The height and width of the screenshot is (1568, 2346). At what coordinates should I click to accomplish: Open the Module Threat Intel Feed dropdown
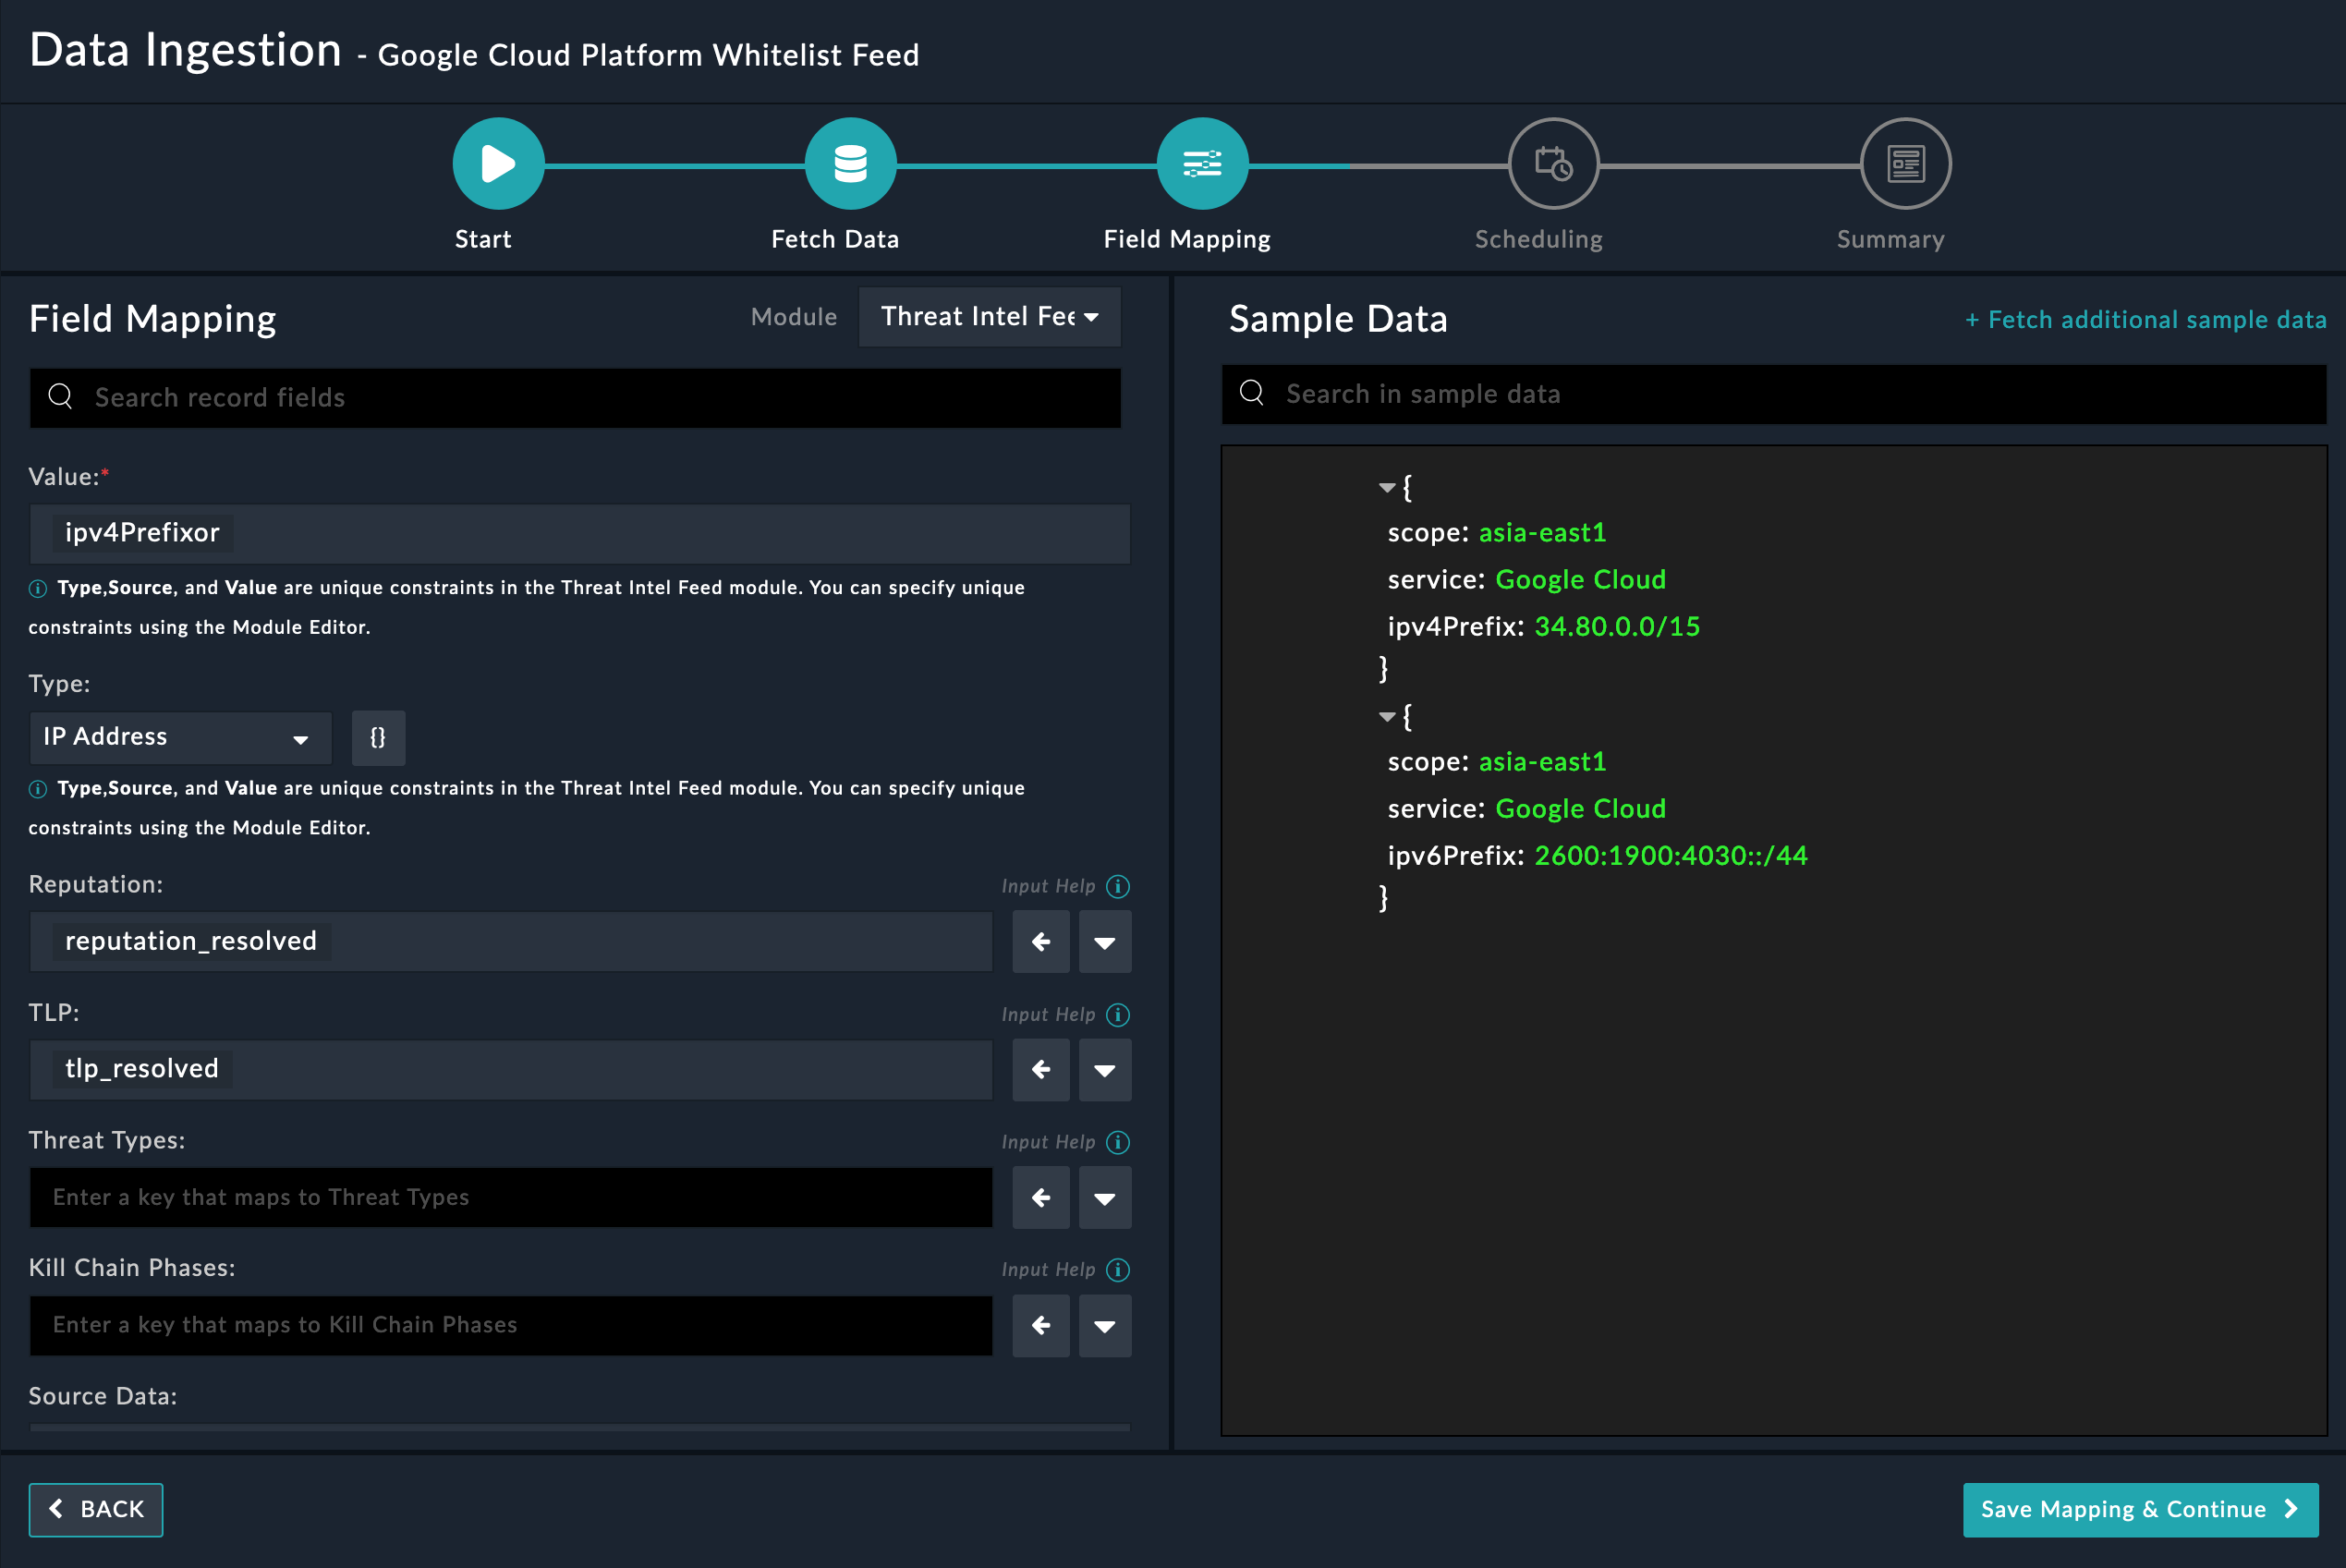tap(989, 317)
